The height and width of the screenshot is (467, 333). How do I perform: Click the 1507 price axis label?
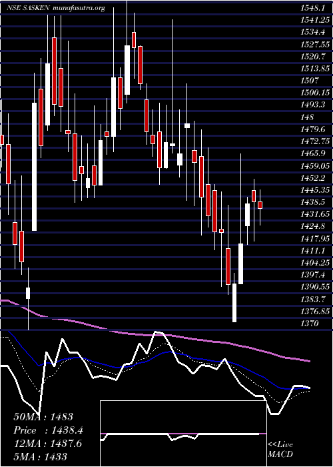click(x=310, y=81)
